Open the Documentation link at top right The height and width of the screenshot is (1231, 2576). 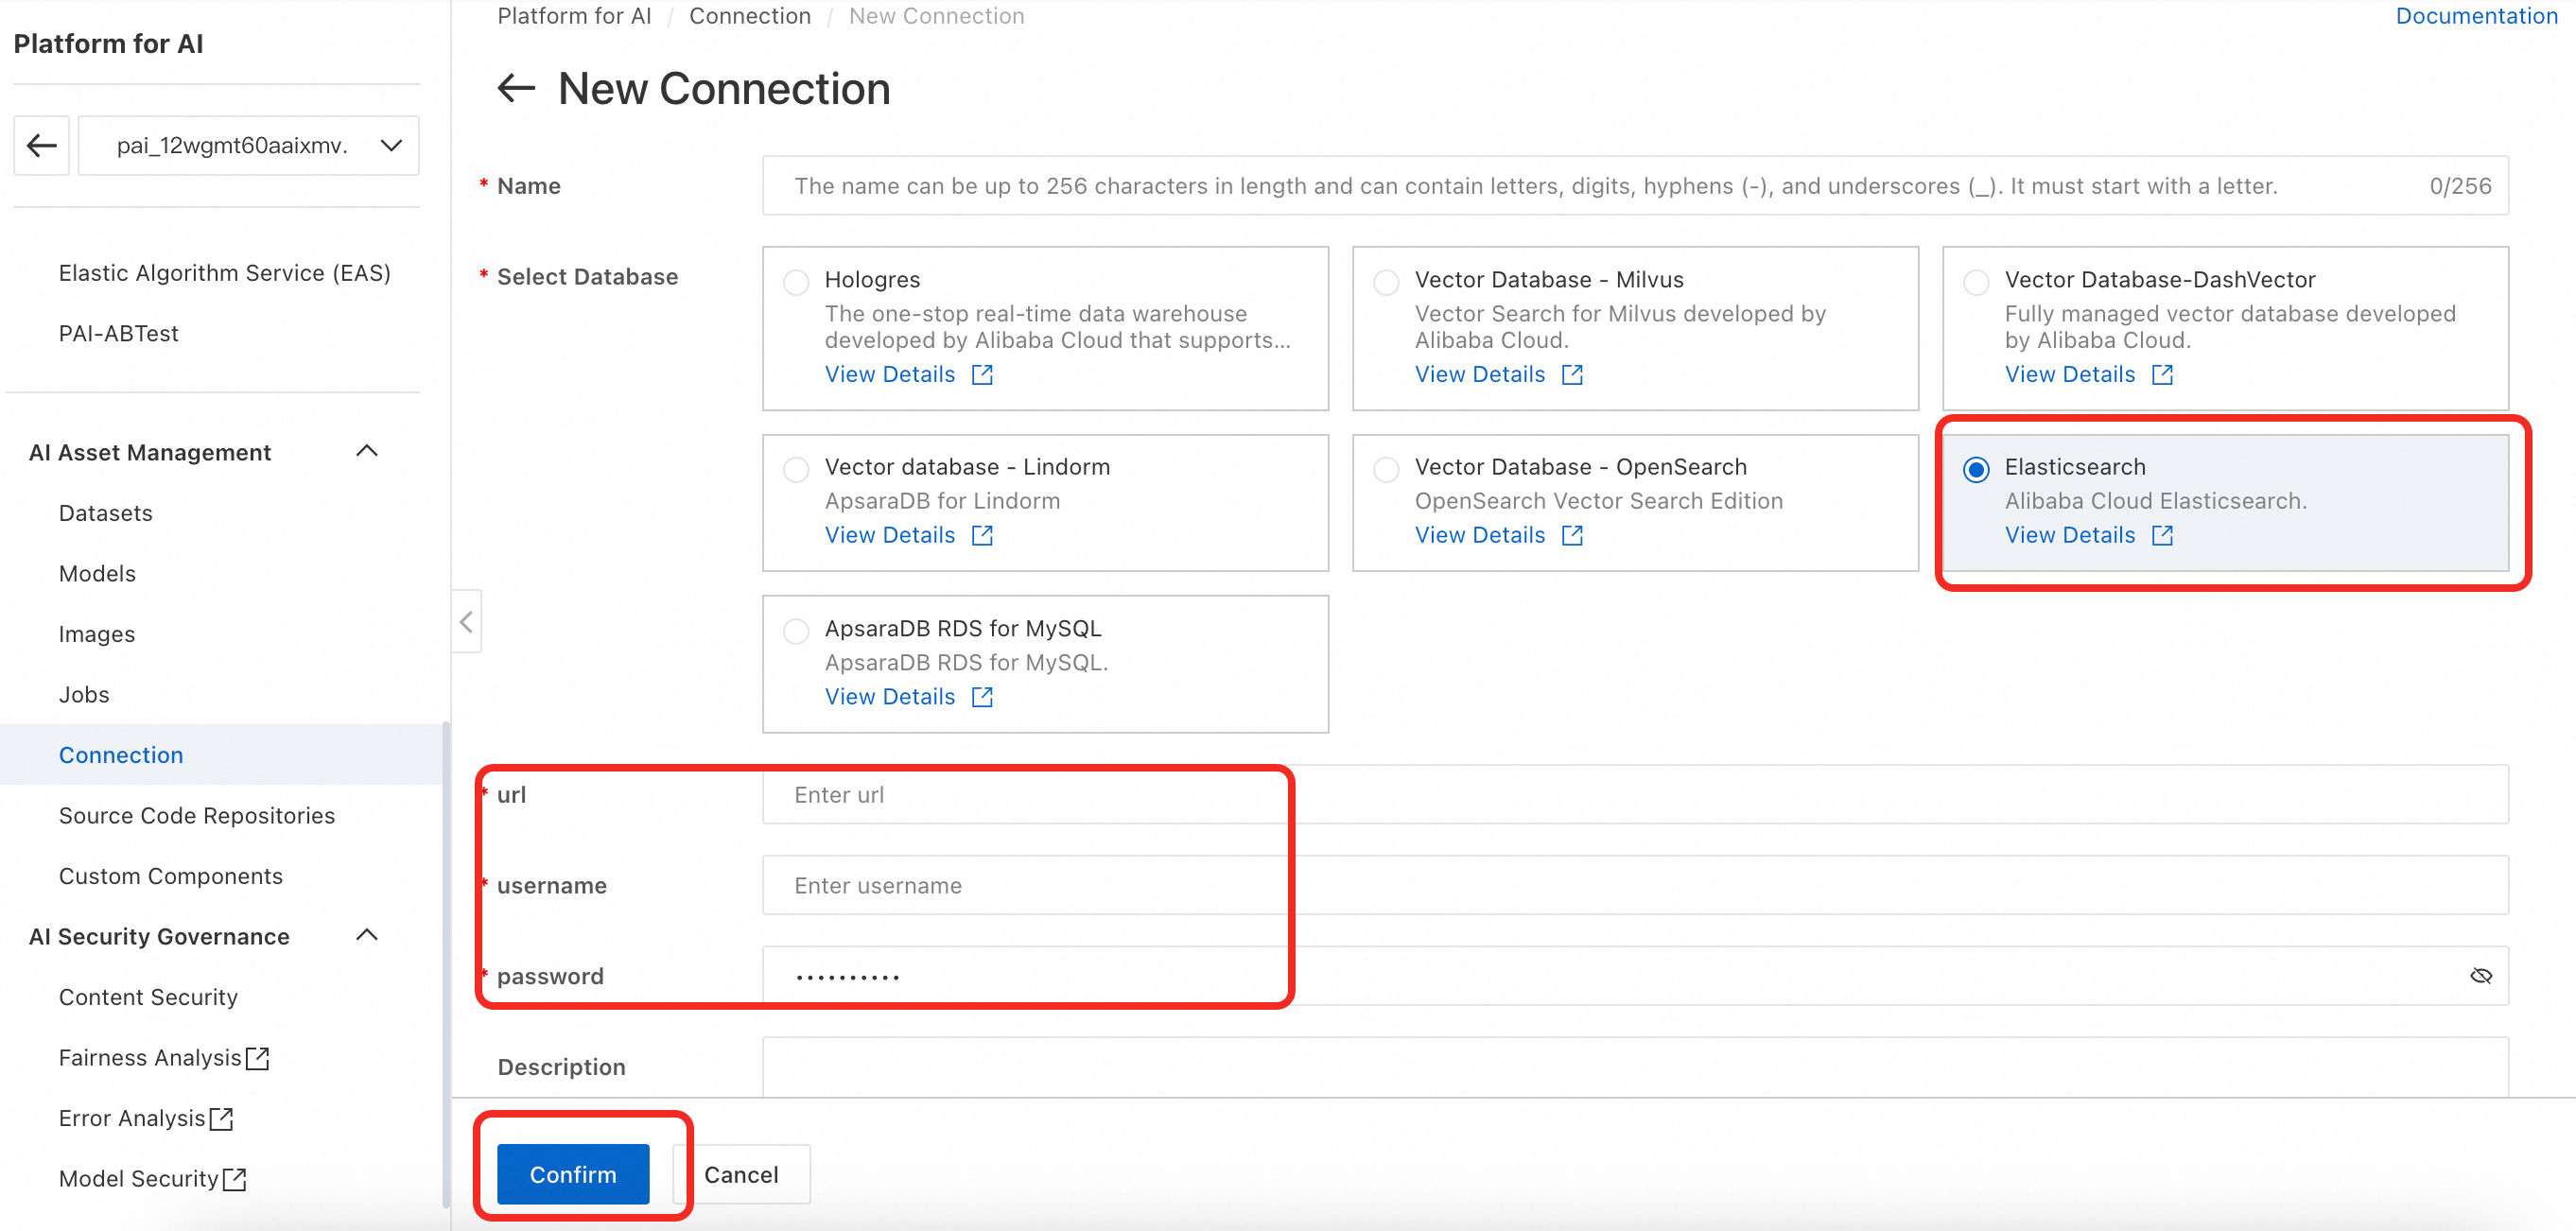[2476, 16]
